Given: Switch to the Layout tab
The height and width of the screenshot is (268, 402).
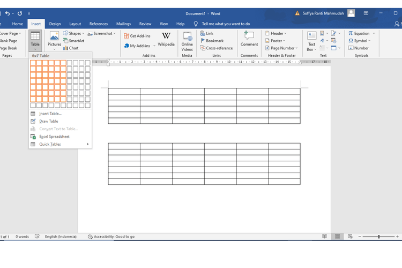Looking at the screenshot, I should tap(75, 24).
